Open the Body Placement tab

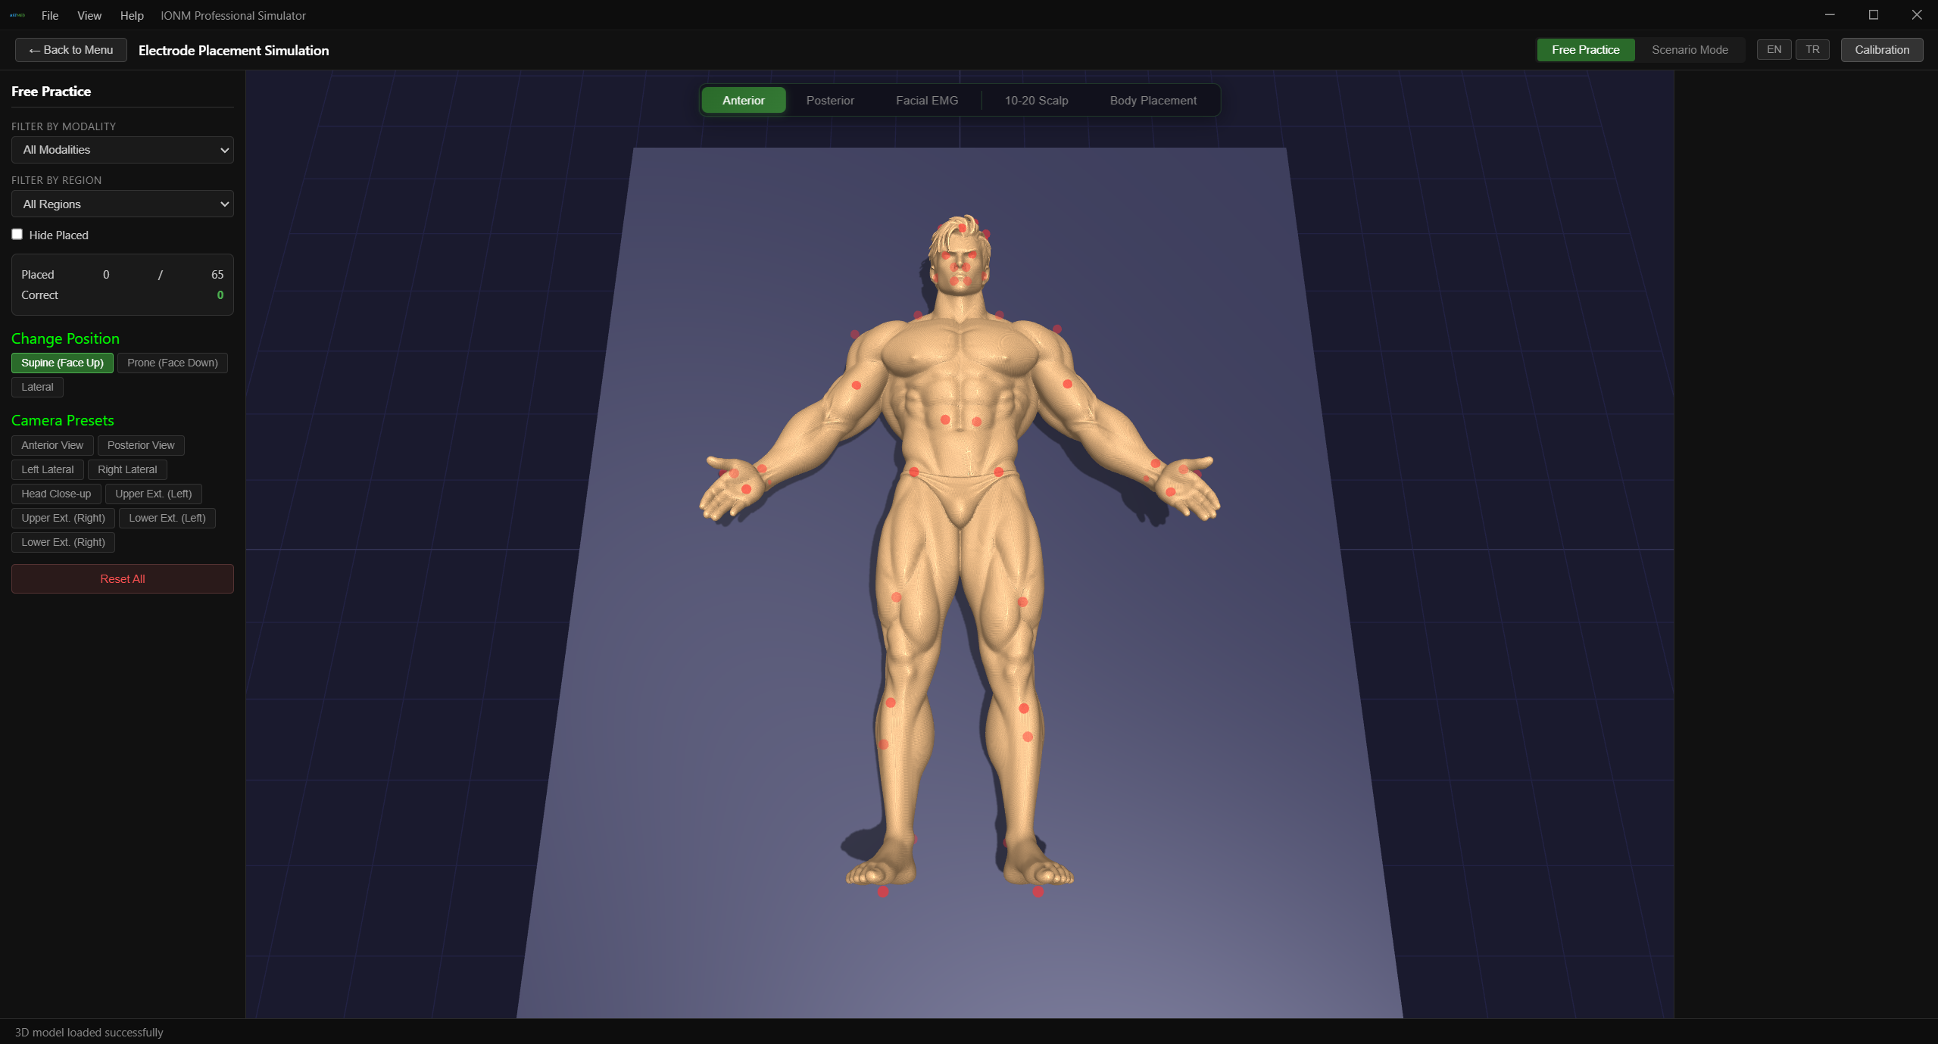click(1152, 99)
